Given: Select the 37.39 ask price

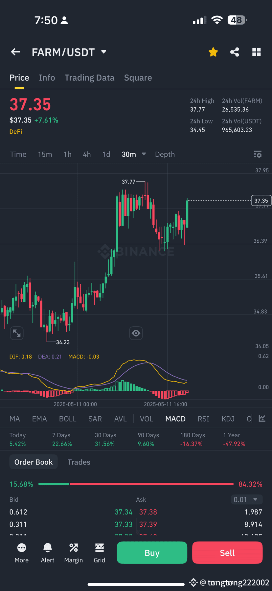Looking at the screenshot, I should (148, 524).
